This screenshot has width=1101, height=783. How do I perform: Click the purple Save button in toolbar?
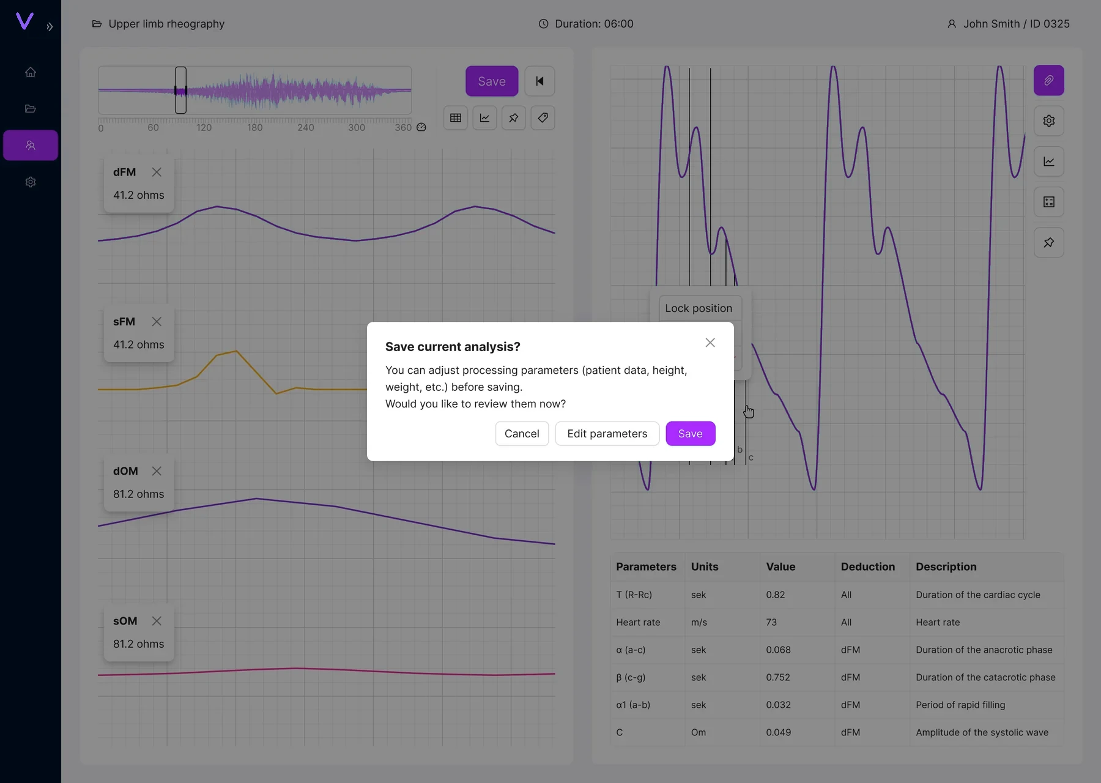coord(492,81)
